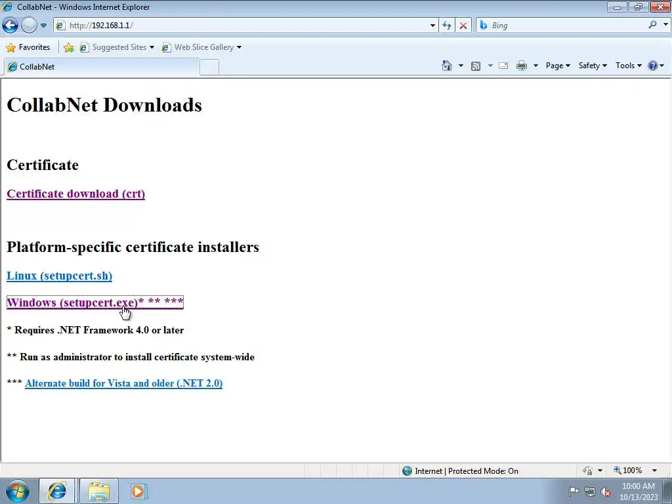
Task: Open the Windows Start orb
Action: (18, 491)
